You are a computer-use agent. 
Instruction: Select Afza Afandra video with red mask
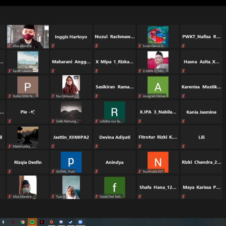(28, 36)
